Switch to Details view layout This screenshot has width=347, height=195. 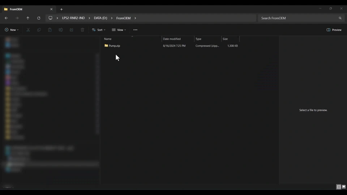[339, 187]
